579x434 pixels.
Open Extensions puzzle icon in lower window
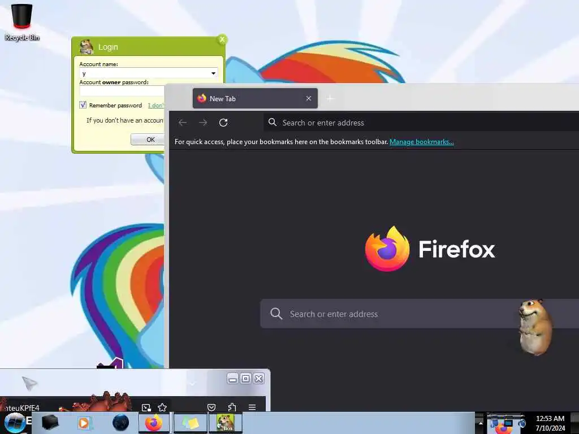[x=232, y=407]
